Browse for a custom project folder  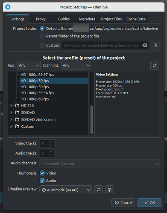tap(155, 45)
